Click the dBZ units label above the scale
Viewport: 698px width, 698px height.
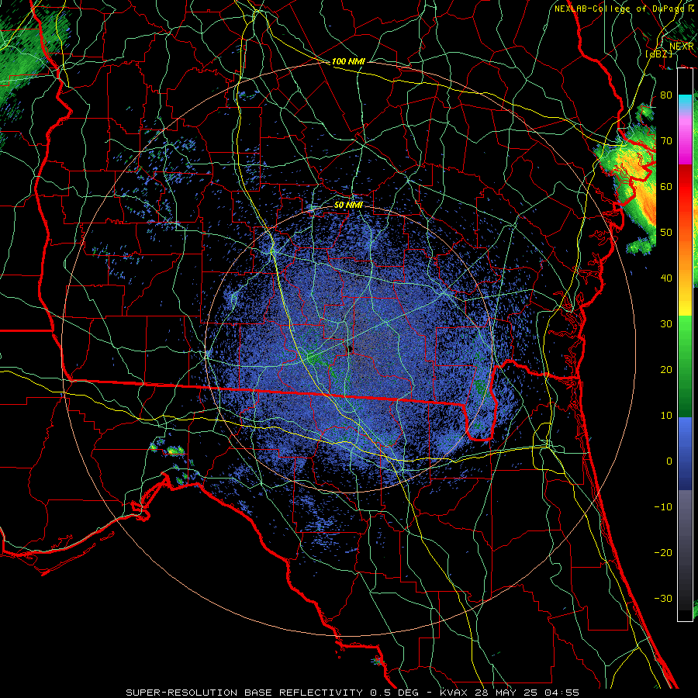[659, 54]
